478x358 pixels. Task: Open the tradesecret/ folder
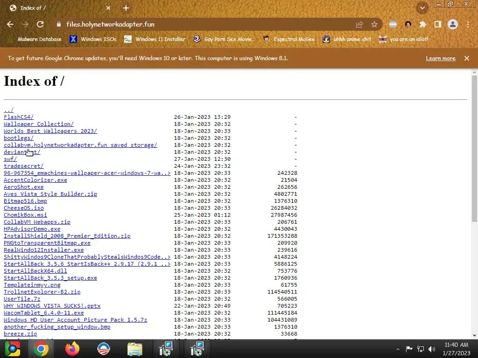click(24, 166)
